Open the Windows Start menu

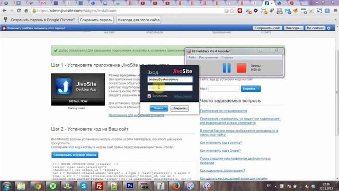tap(6, 186)
